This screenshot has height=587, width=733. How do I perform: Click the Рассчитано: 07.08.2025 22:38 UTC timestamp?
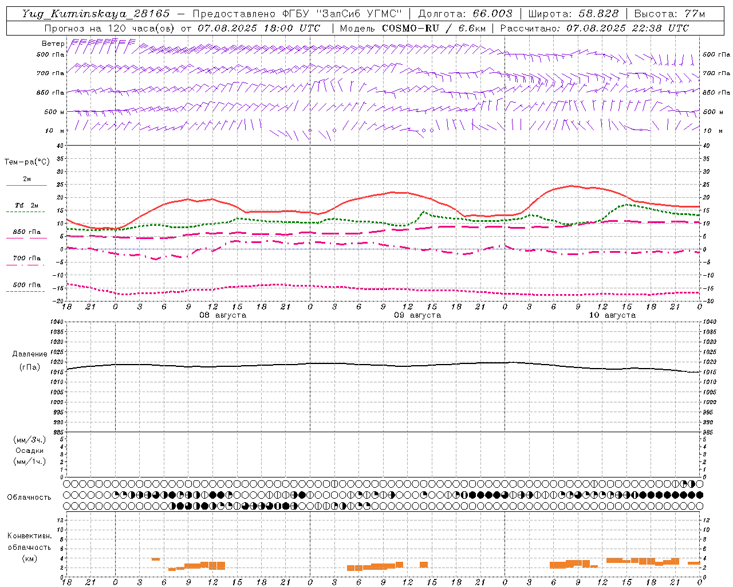594,28
